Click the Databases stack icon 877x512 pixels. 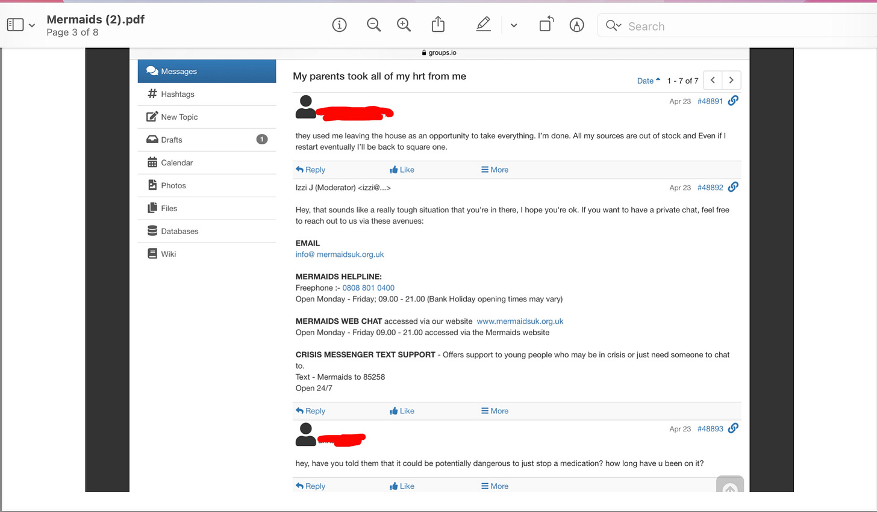pos(152,231)
